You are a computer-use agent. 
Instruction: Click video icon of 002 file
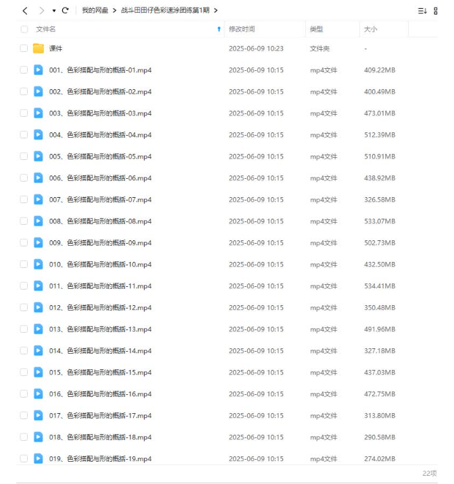click(x=39, y=91)
